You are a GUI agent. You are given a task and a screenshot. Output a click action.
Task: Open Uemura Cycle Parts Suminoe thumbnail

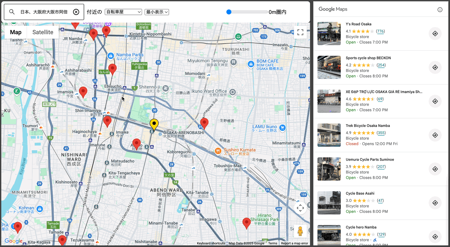[329, 169]
